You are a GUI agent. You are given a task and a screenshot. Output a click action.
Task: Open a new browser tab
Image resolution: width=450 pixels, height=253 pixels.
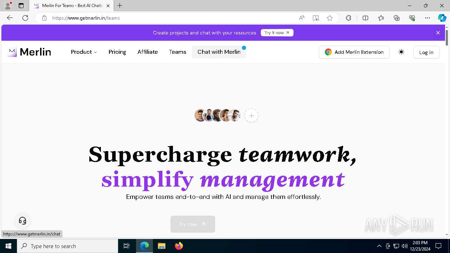120,6
